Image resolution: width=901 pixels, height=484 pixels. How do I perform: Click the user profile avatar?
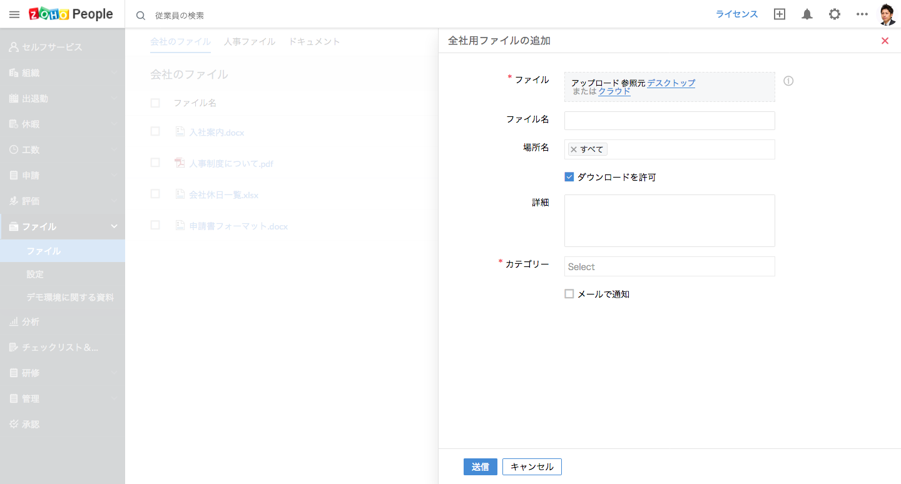(887, 14)
